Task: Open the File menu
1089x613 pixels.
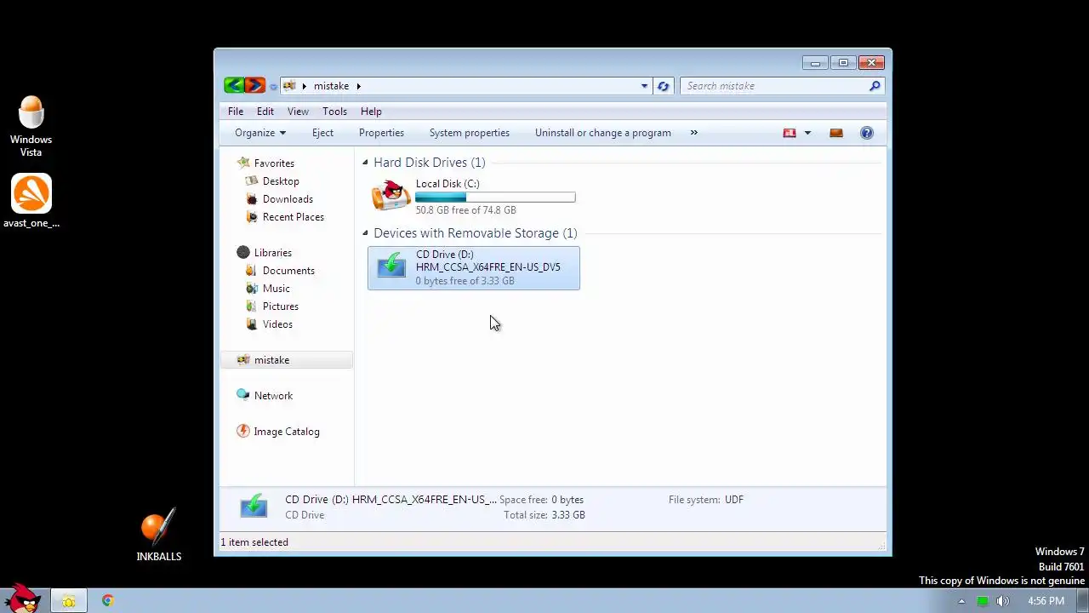Action: pyautogui.click(x=236, y=112)
